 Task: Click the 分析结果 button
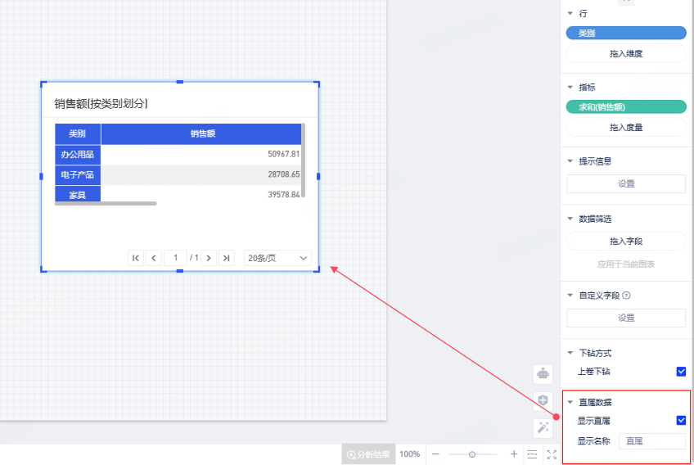(368, 454)
